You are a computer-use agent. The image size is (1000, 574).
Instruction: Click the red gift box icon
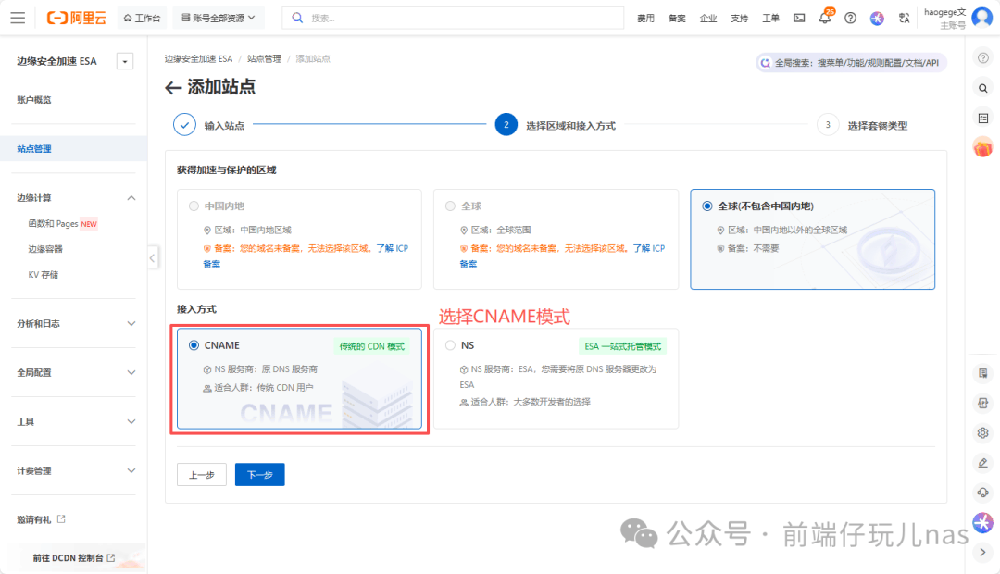(982, 146)
